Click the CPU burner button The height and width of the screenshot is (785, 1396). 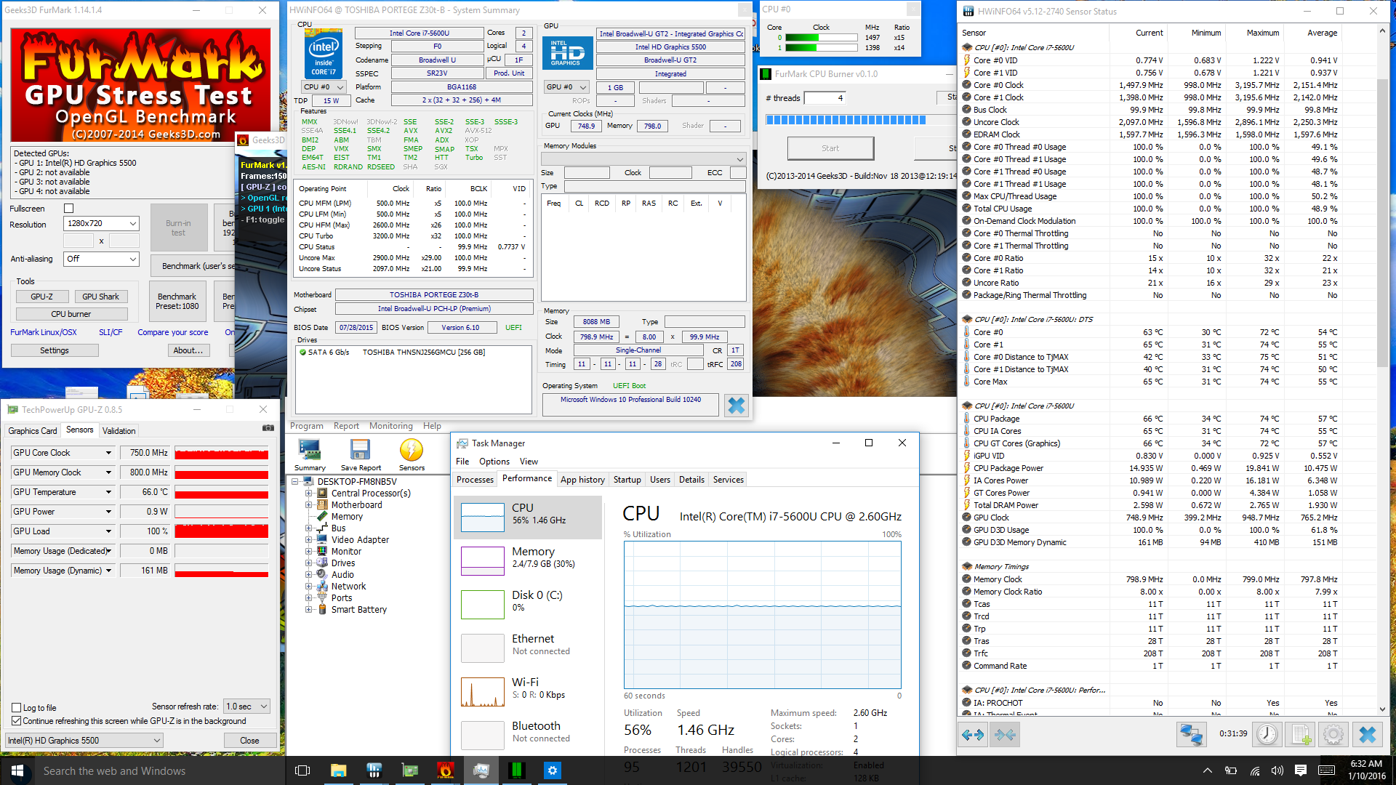point(71,314)
